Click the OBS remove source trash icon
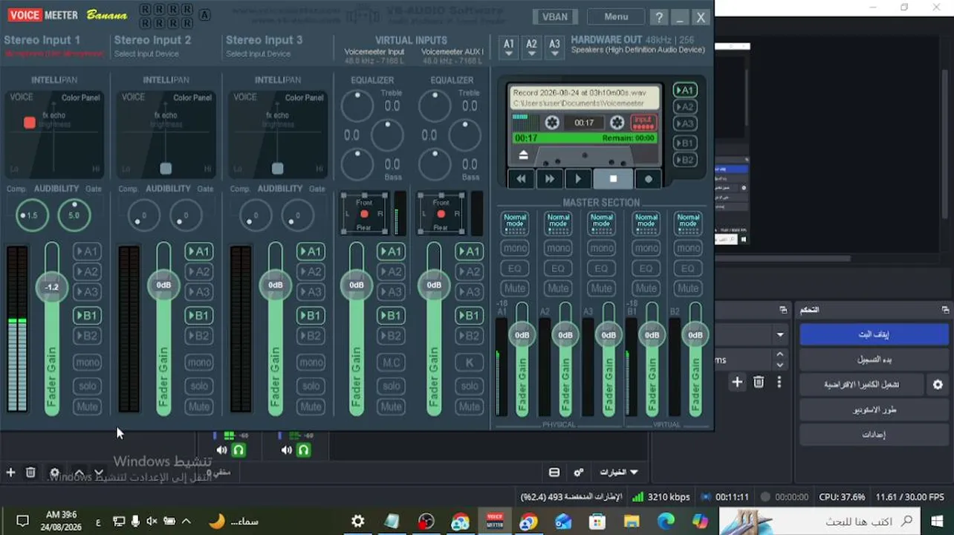Screen dimensions: 954x535 [30, 473]
